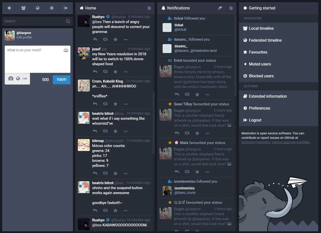Favourite Rushyo's angry people grammar post
Viewport: 321px width, 233px height.
coord(115,39)
